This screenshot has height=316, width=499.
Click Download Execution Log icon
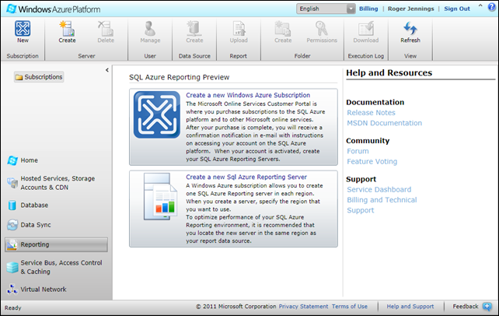(x=365, y=29)
